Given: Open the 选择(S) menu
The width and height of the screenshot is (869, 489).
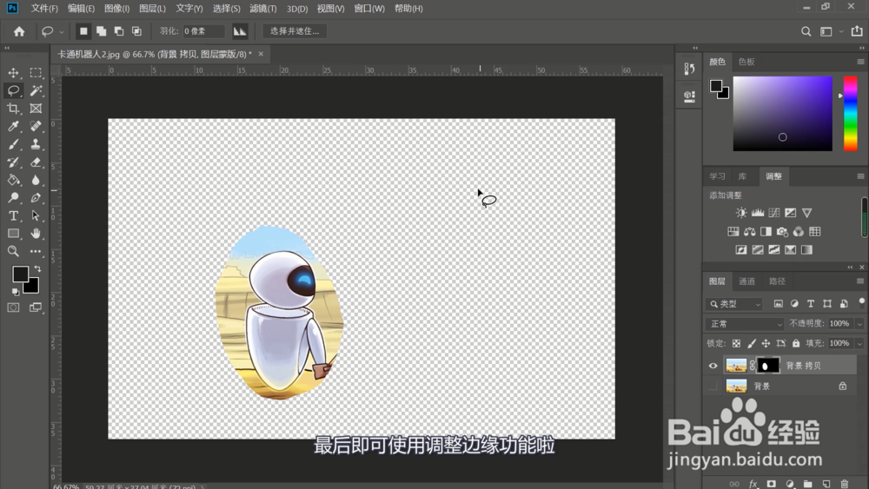Looking at the screenshot, I should [227, 9].
